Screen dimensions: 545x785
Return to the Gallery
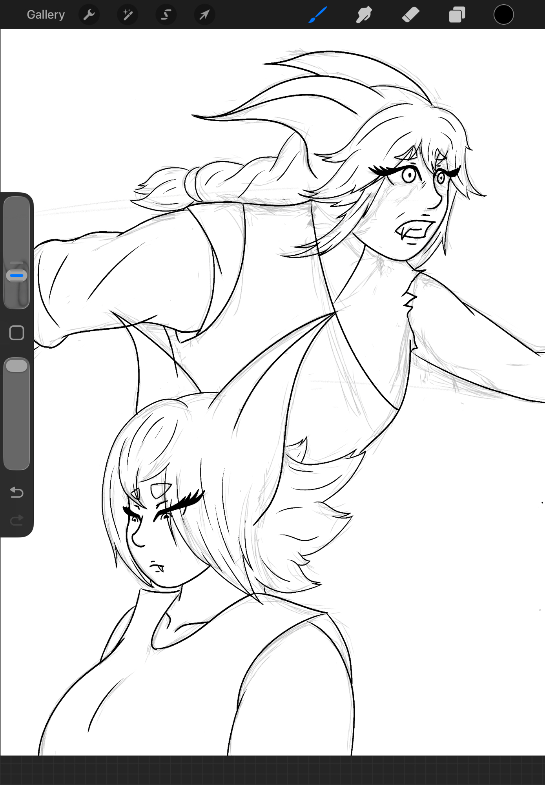coord(46,15)
